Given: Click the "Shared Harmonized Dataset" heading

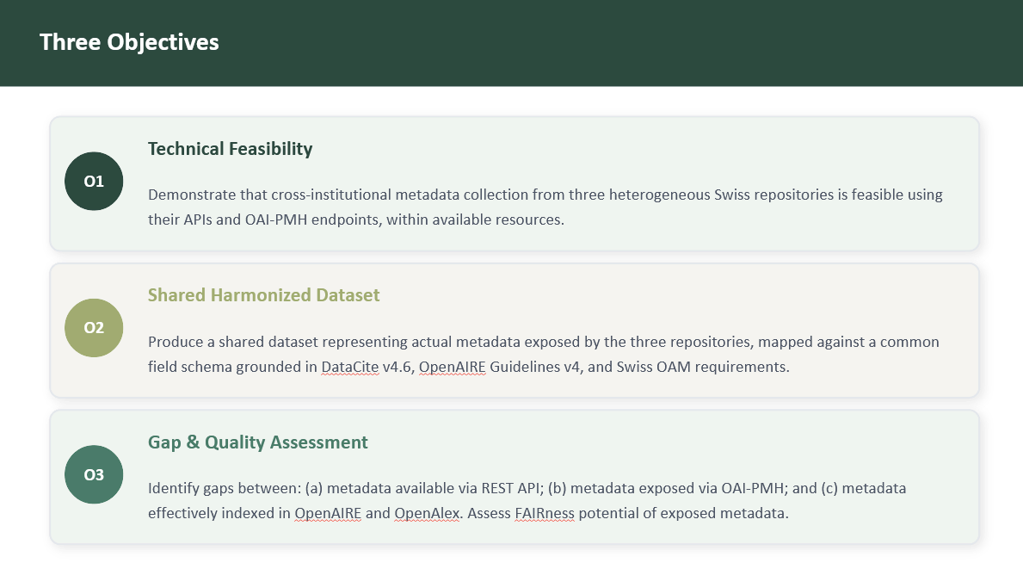Looking at the screenshot, I should [x=263, y=295].
